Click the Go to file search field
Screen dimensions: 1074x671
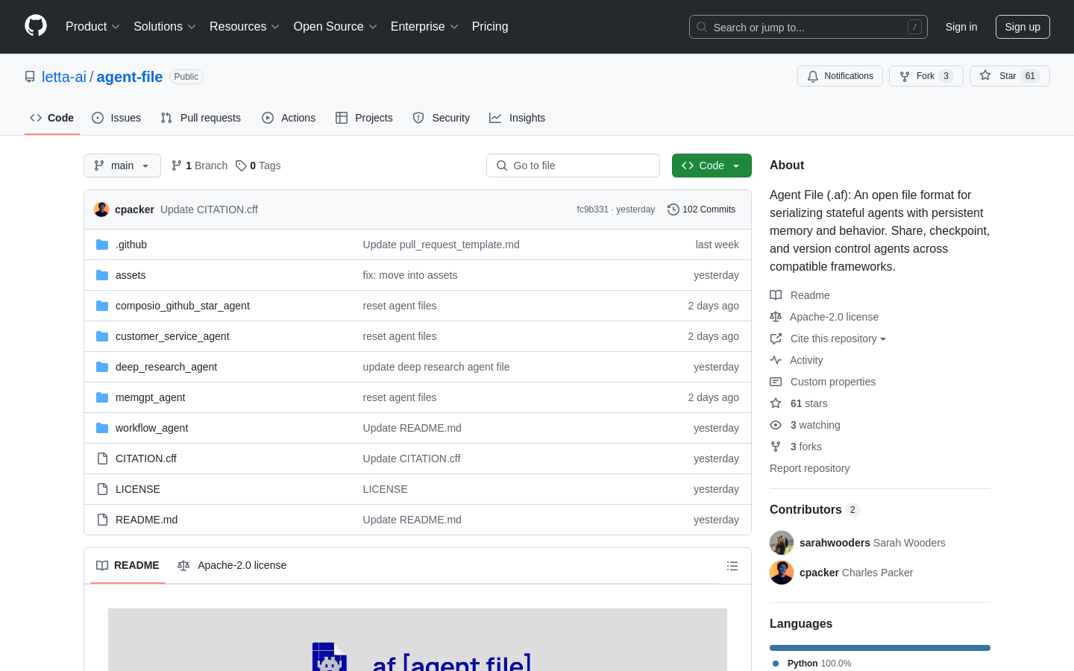(573, 166)
